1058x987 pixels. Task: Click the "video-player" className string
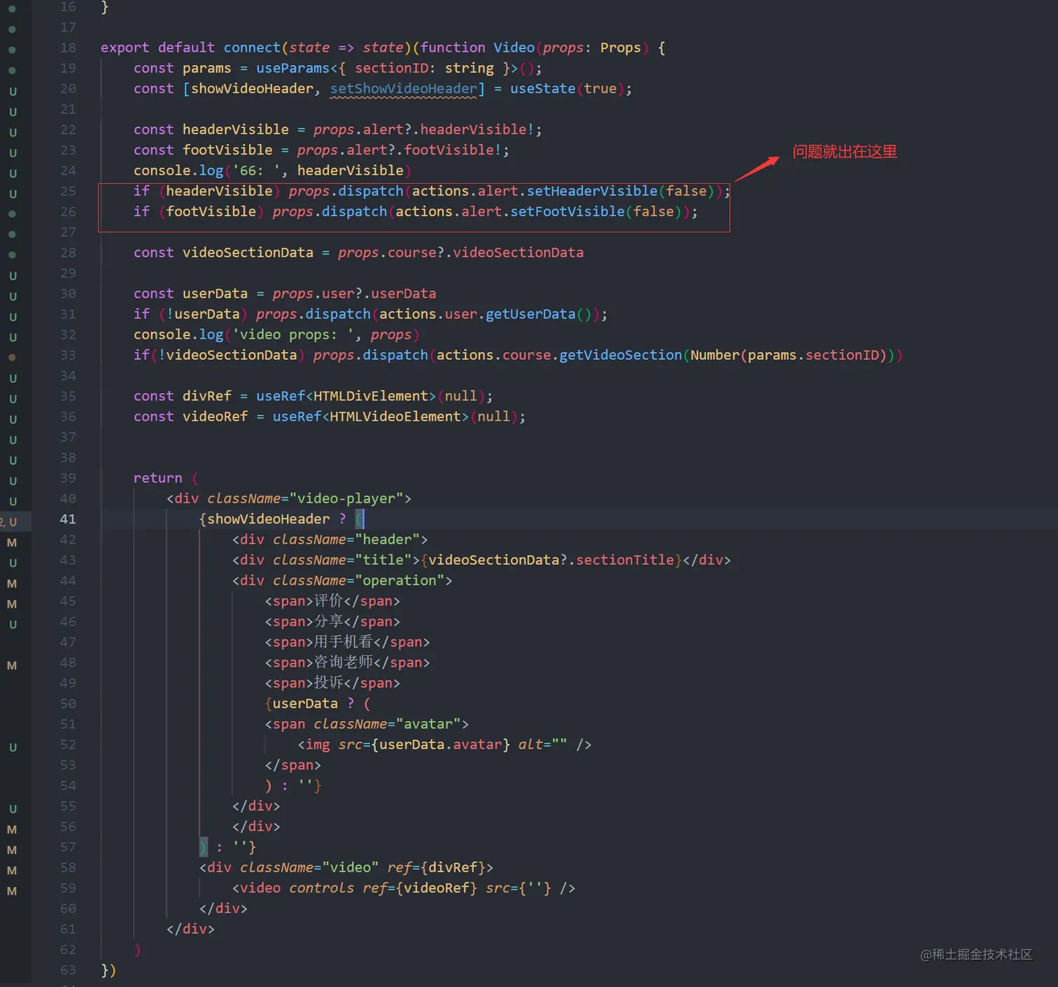pyautogui.click(x=346, y=498)
